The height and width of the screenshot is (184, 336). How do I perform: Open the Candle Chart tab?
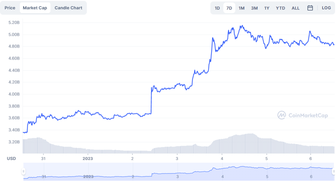click(x=68, y=8)
